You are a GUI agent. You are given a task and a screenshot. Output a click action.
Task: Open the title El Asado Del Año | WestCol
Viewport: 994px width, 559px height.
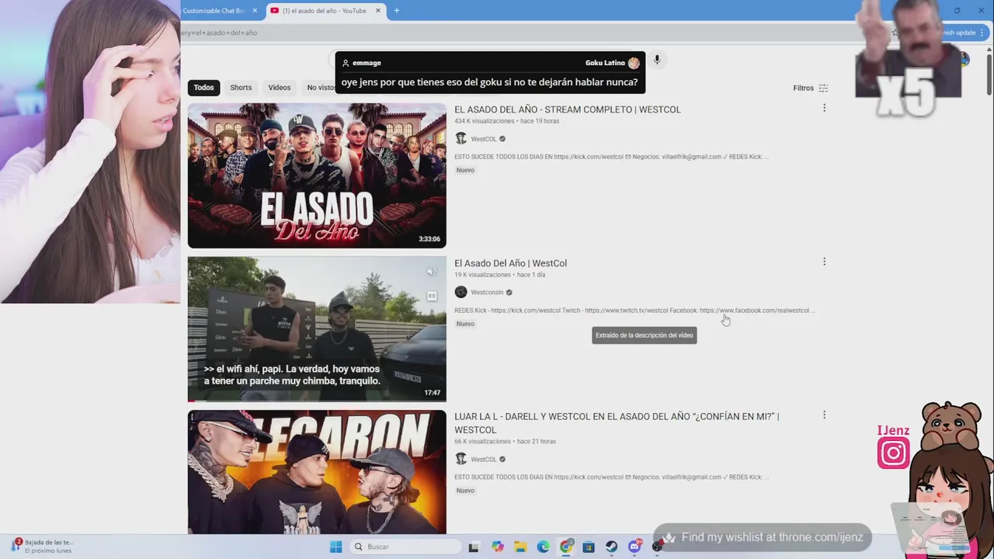pyautogui.click(x=511, y=263)
